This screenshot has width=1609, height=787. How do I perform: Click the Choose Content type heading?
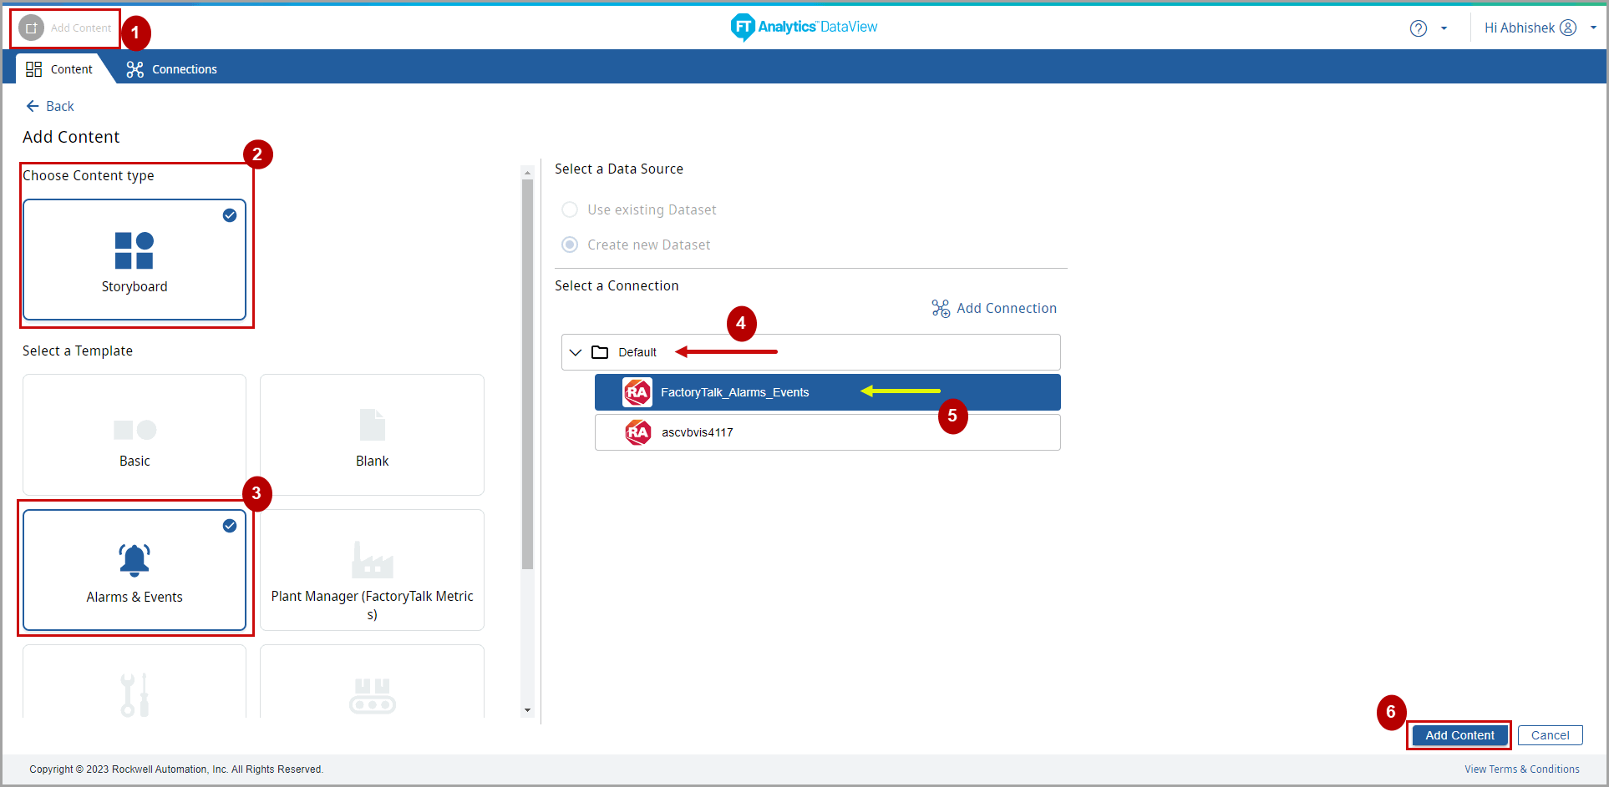pyautogui.click(x=89, y=175)
